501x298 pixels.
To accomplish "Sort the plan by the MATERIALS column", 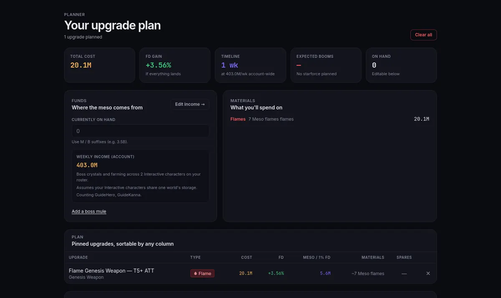I will (x=373, y=258).
